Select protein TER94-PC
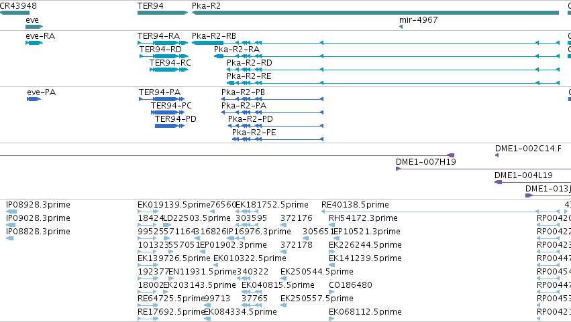 point(171,106)
